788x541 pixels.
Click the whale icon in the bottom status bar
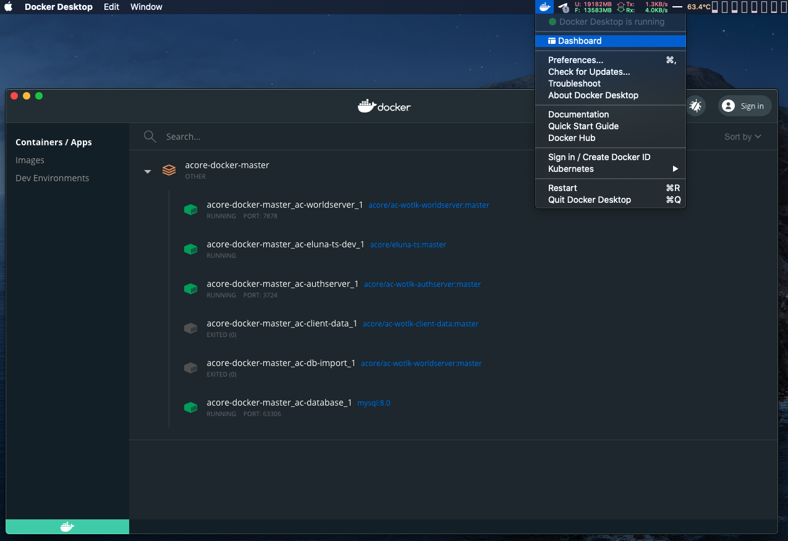[67, 527]
